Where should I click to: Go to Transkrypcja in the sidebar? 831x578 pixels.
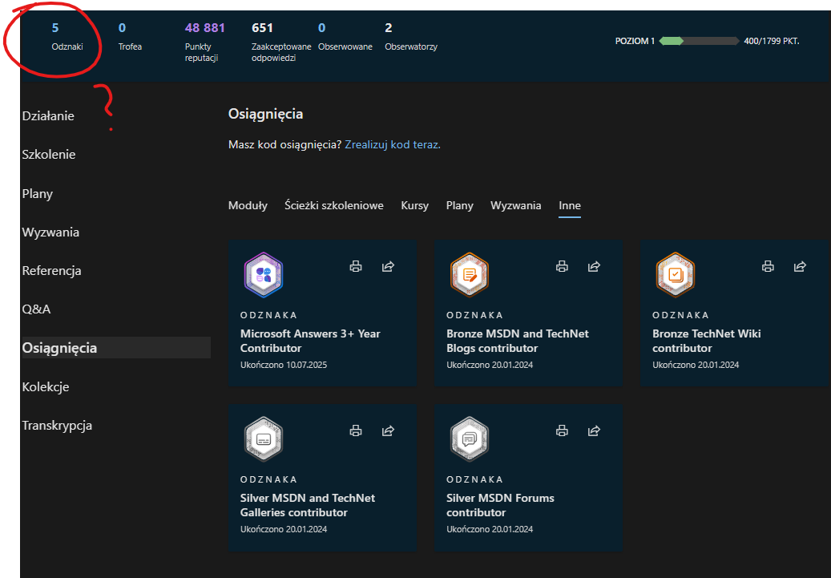point(57,425)
